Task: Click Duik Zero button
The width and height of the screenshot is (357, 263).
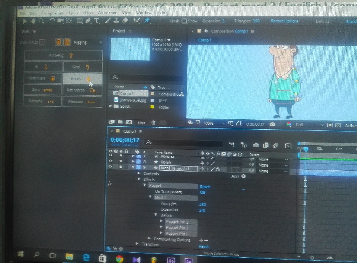Action: pos(43,90)
